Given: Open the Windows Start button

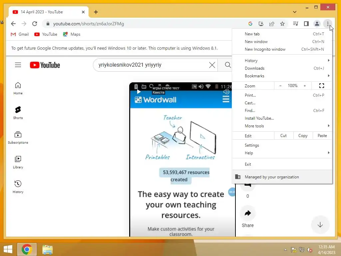Looking at the screenshot, I should pos(8,249).
